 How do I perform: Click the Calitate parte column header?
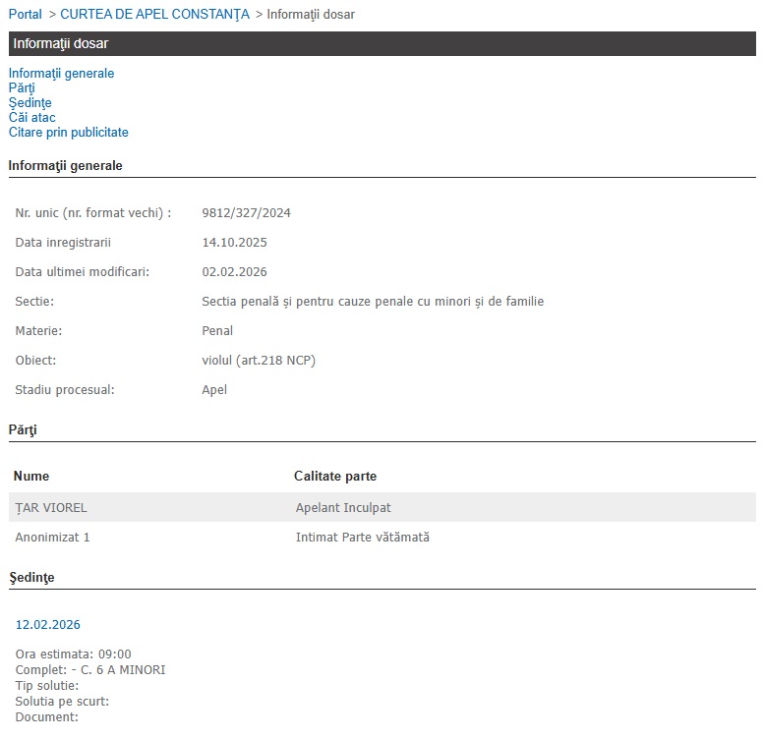click(334, 477)
